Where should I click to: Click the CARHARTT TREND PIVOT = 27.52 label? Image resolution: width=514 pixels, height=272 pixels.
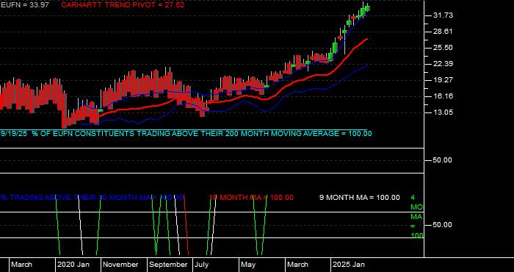point(123,5)
